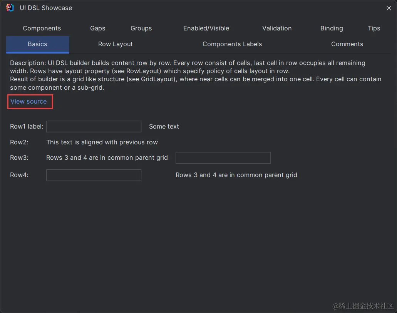
Task: Click the 'Row1 label:' text
Action: (x=27, y=127)
